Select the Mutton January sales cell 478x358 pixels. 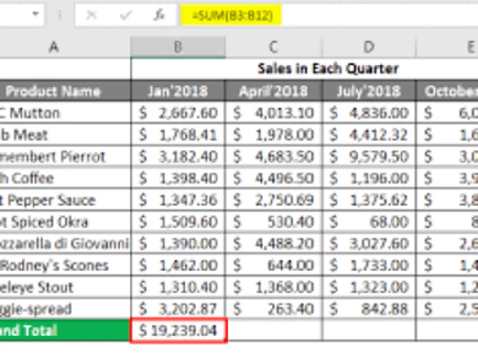[x=177, y=113]
